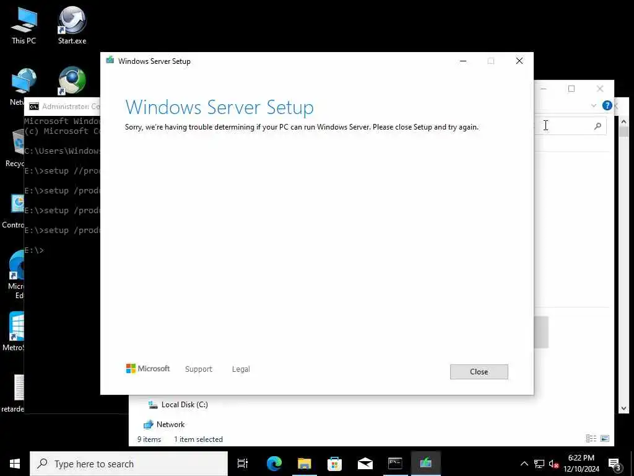Image resolution: width=634 pixels, height=476 pixels.
Task: Open File Explorer from taskbar
Action: pyautogui.click(x=305, y=464)
